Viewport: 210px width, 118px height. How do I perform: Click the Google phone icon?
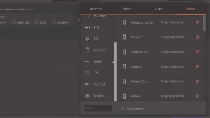click(x=87, y=50)
